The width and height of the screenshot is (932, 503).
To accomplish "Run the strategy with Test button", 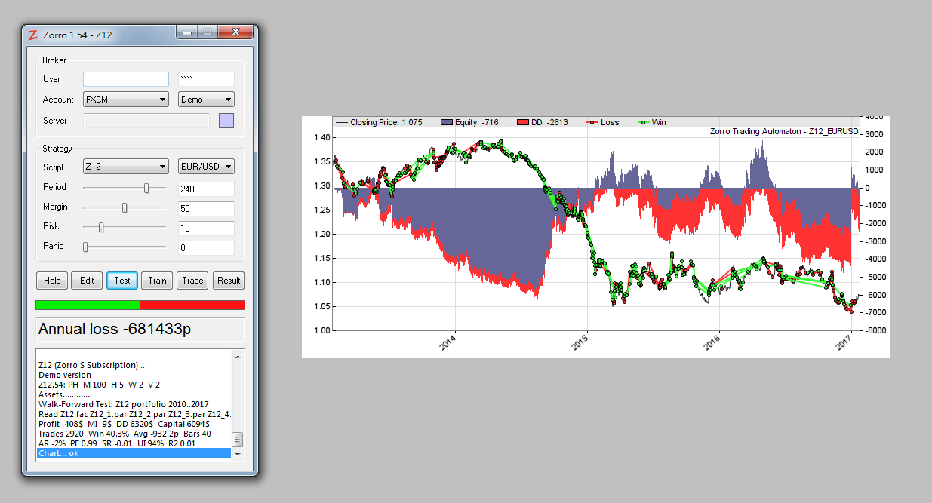I will [x=122, y=281].
